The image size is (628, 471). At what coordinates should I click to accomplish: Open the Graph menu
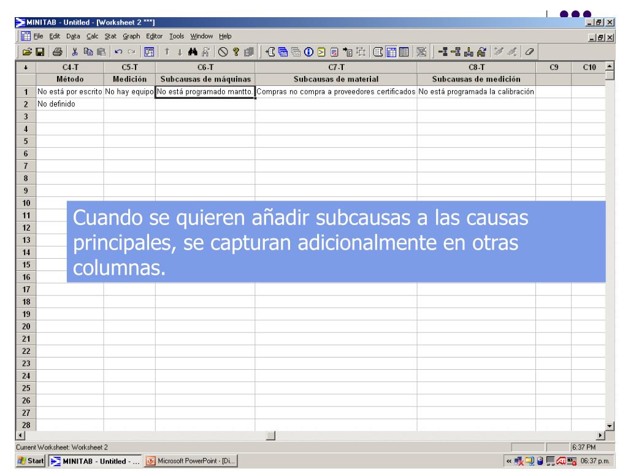[131, 36]
